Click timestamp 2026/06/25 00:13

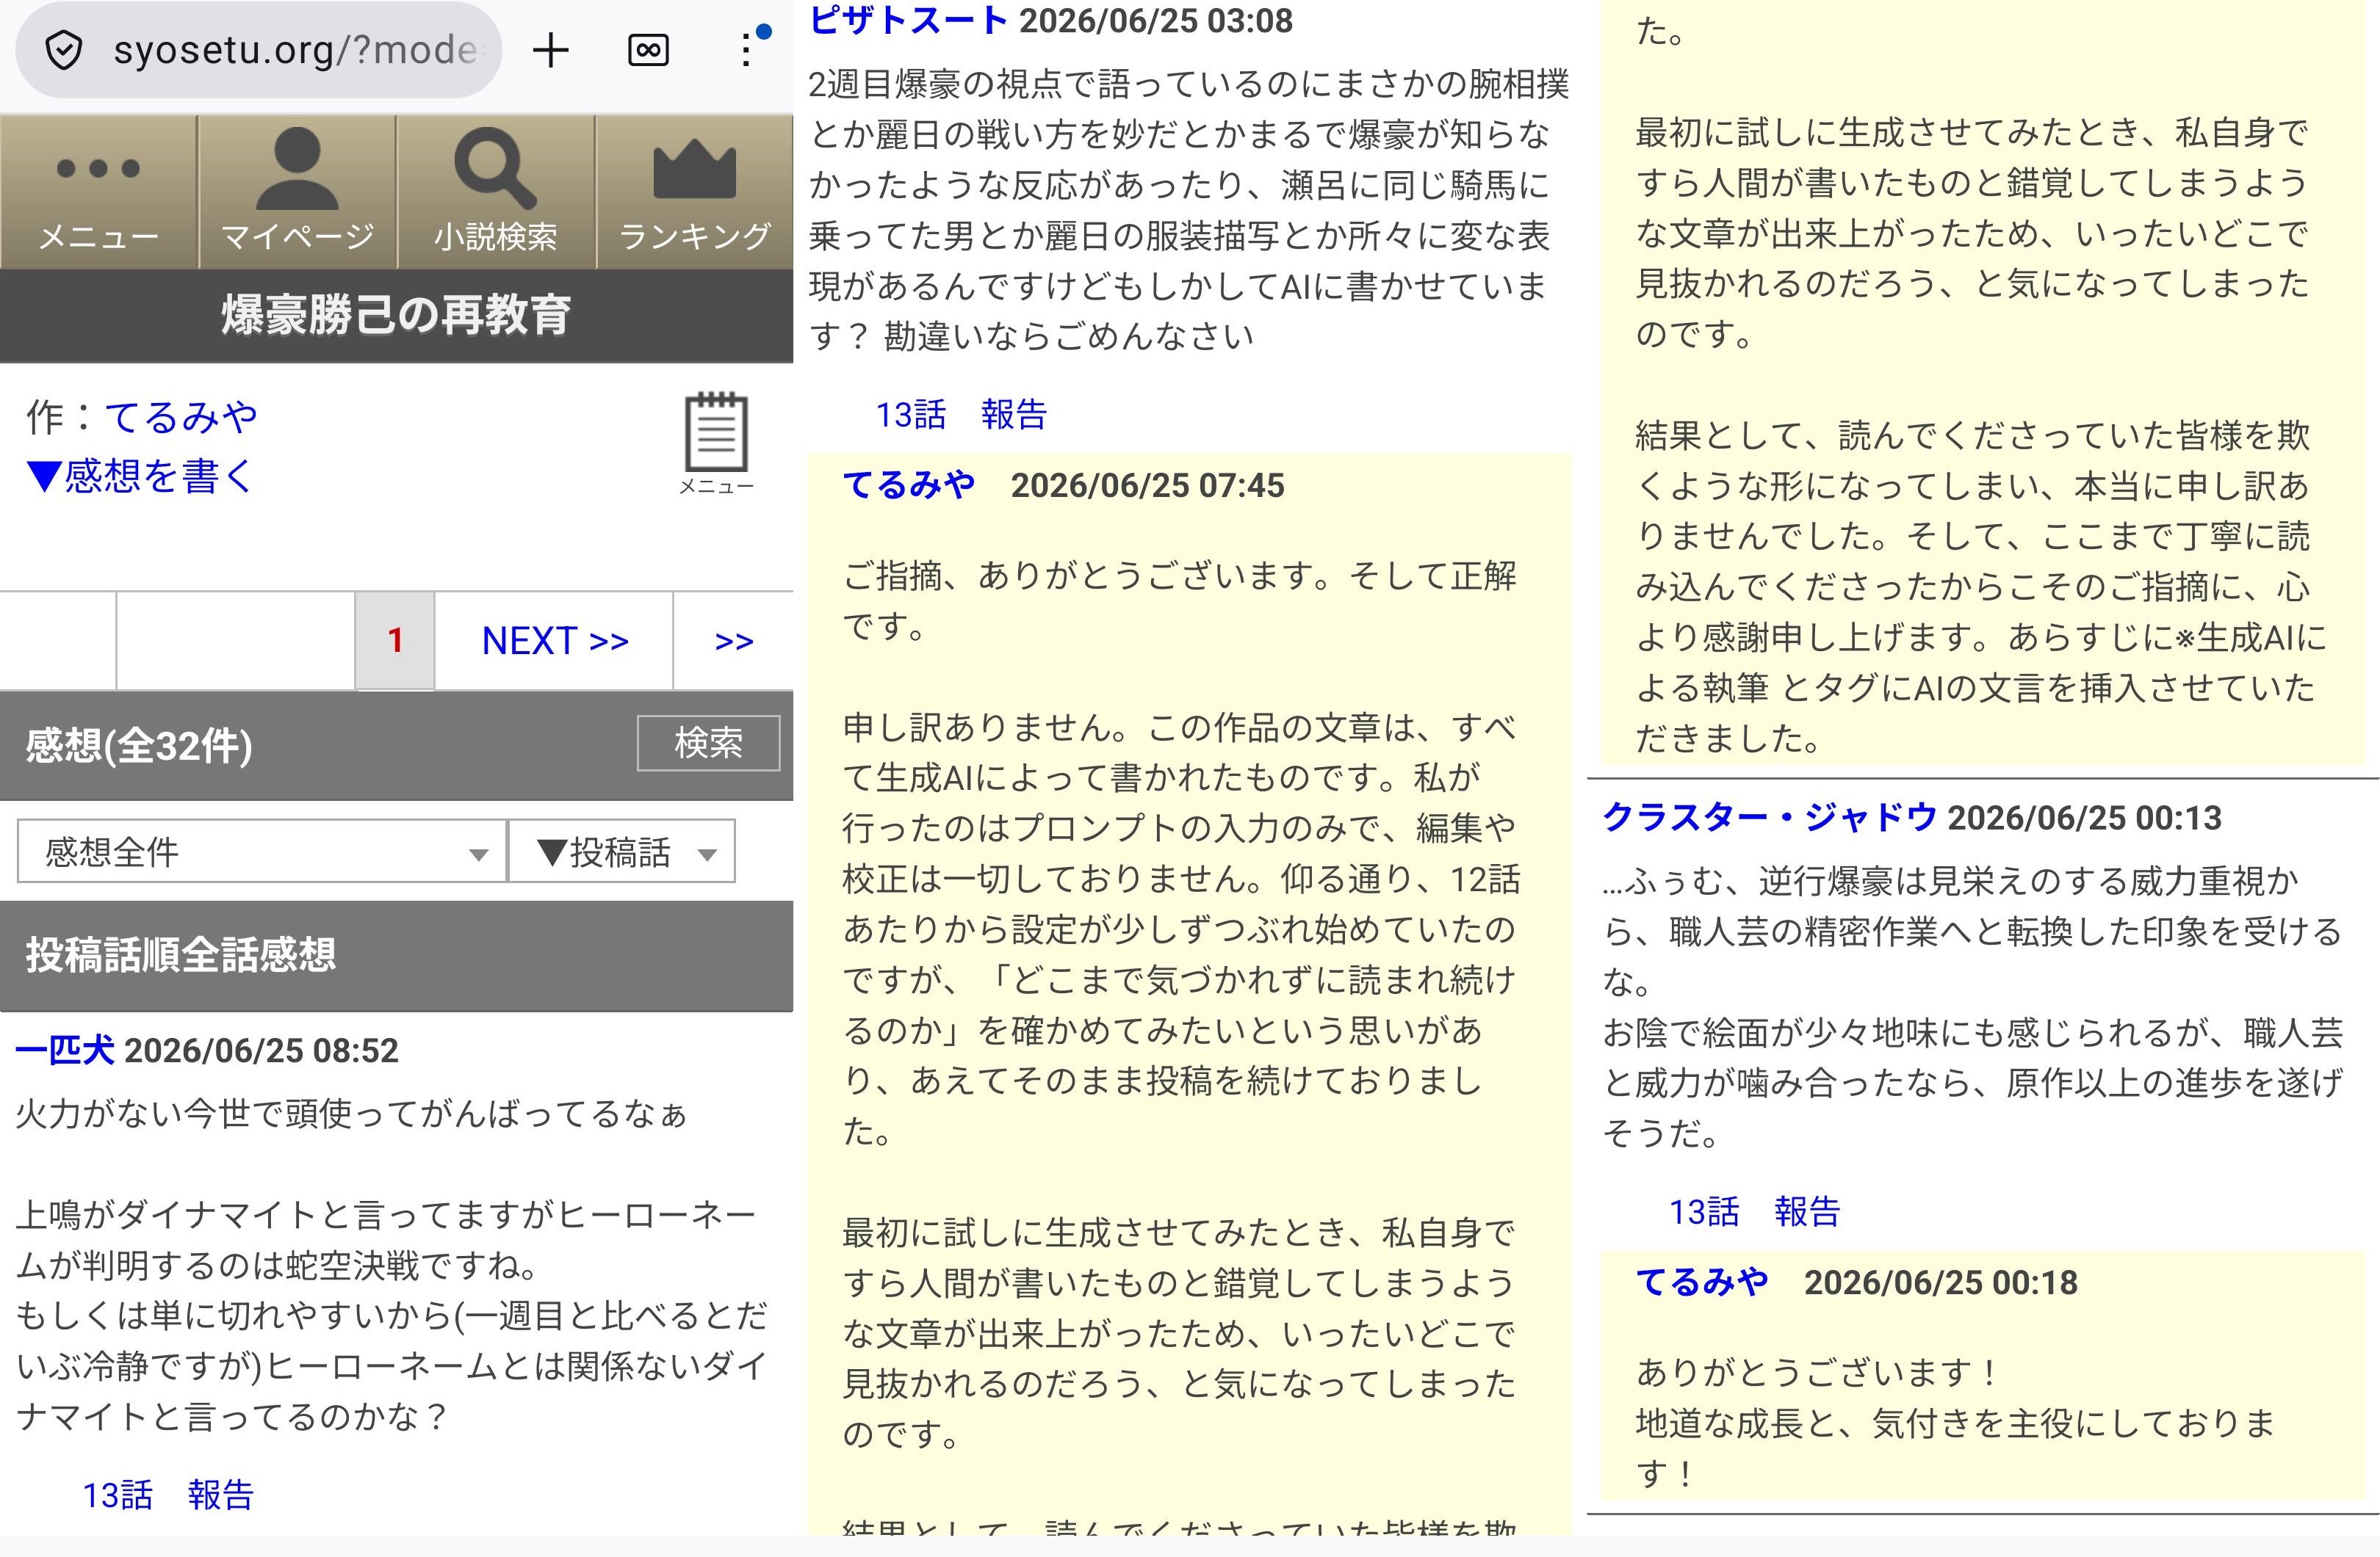(2085, 819)
